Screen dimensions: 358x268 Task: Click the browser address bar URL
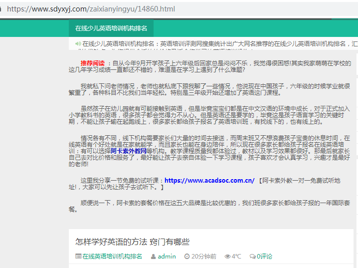click(91, 9)
